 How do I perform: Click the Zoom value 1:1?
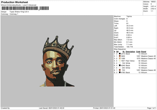click(152, 11)
